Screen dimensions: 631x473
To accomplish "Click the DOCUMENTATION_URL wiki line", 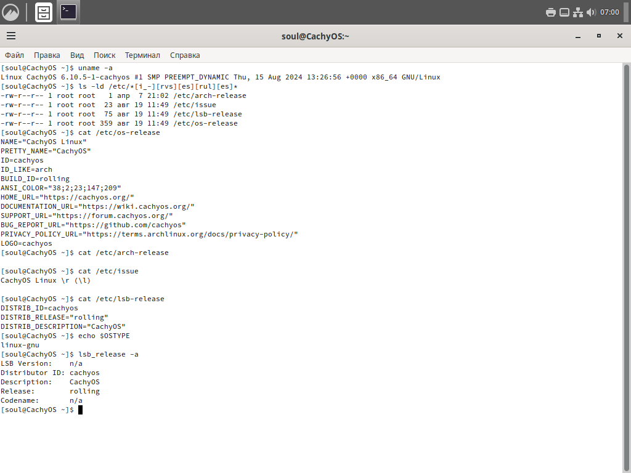I will coord(97,207).
